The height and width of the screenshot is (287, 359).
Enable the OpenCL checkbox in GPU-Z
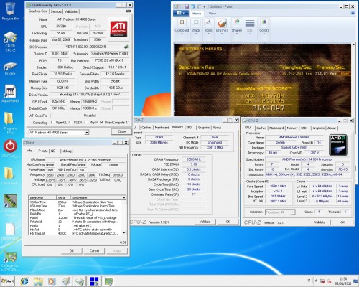(x=52, y=123)
